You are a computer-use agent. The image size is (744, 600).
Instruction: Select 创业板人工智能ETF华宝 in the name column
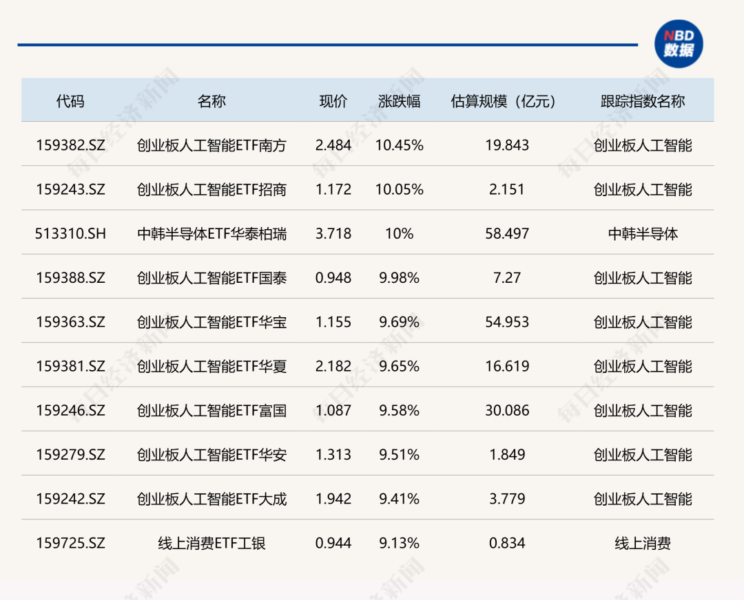pos(211,322)
